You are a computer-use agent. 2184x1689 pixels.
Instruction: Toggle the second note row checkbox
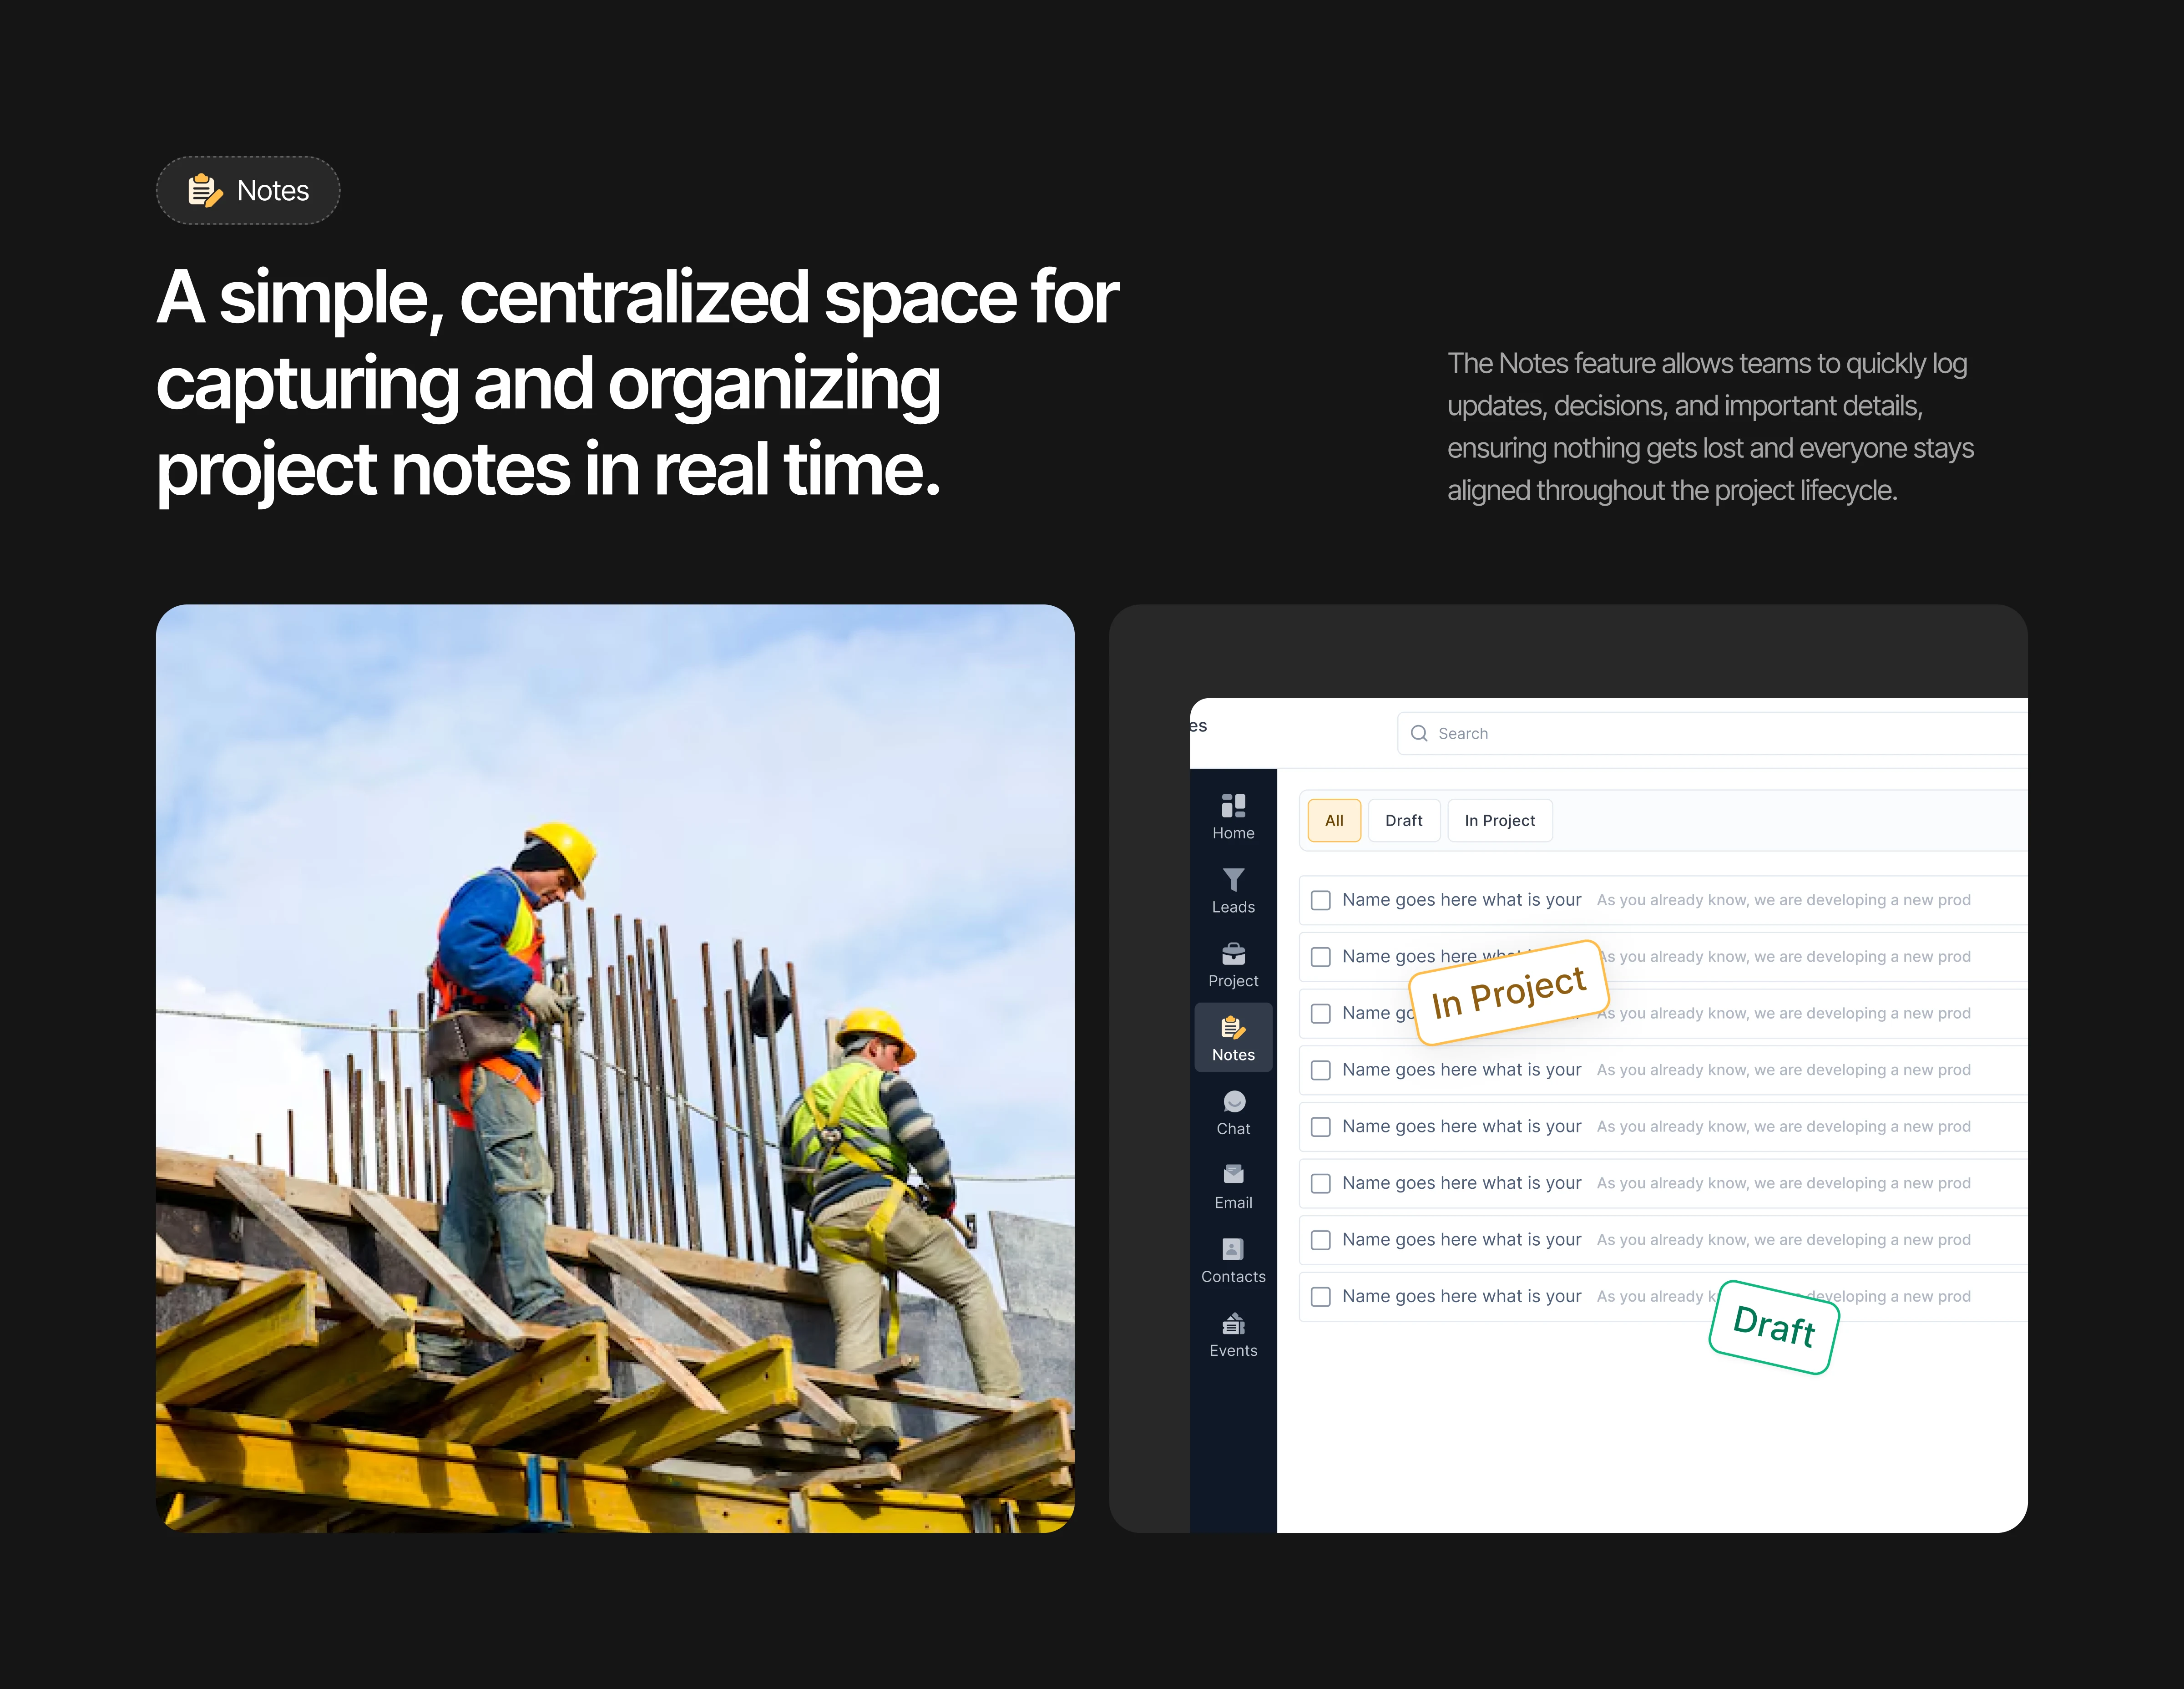pos(1321,957)
